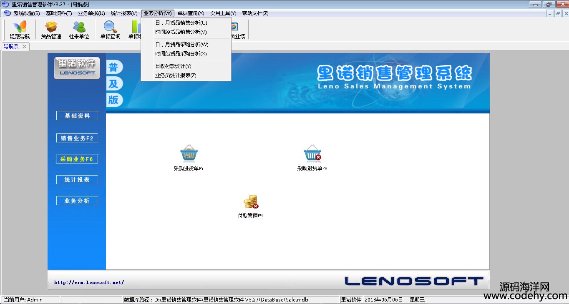This screenshot has width=569, height=304.
Task: Click the 销售业务F2 sidebar button
Action: click(x=77, y=138)
